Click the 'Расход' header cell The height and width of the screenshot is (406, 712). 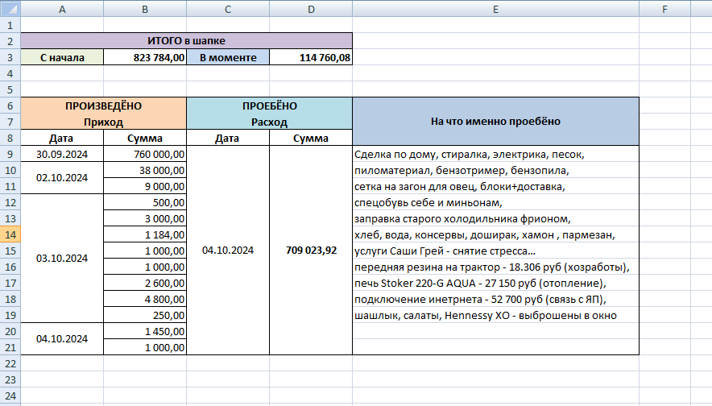269,122
